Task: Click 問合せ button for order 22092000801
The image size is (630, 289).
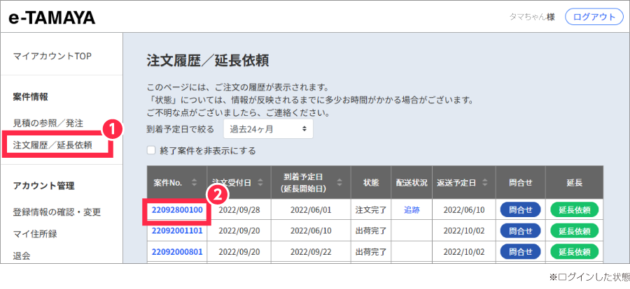Action: (x=520, y=252)
